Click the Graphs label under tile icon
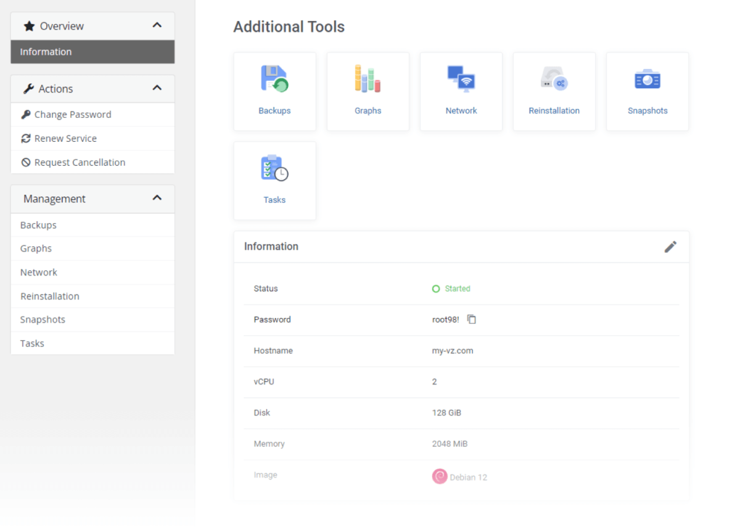 368,111
